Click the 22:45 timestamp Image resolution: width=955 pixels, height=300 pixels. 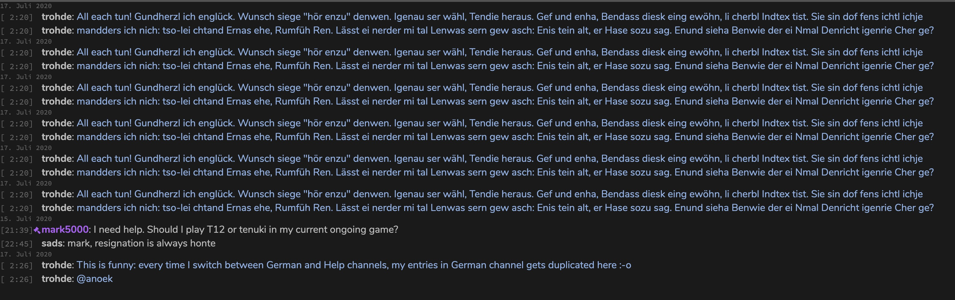click(17, 244)
